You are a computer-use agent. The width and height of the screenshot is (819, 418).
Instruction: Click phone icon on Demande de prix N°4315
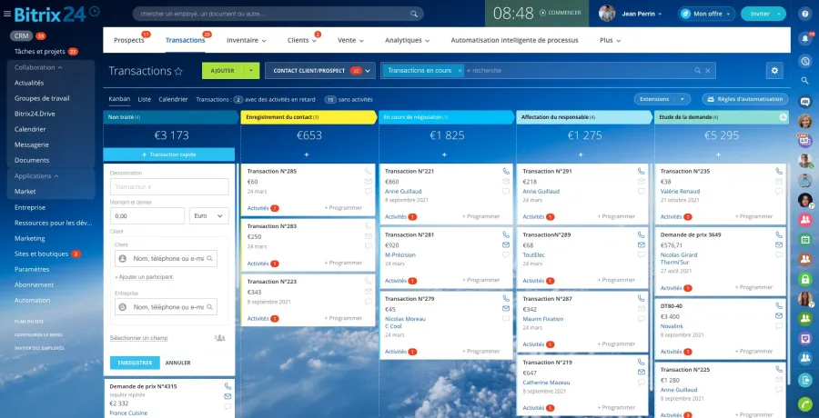pyautogui.click(x=227, y=386)
